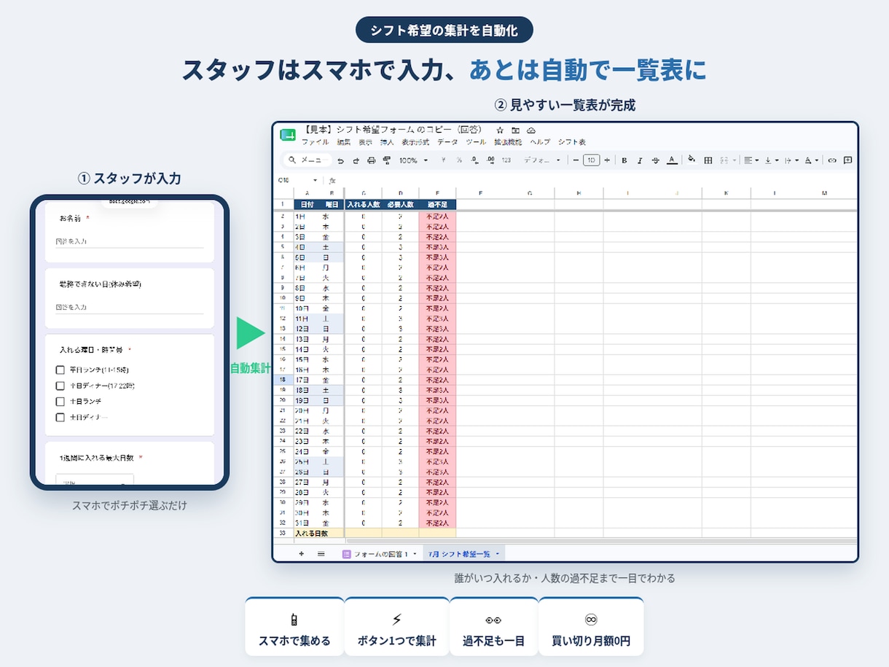Click the insert link icon
The height and width of the screenshot is (667, 889).
(x=832, y=160)
